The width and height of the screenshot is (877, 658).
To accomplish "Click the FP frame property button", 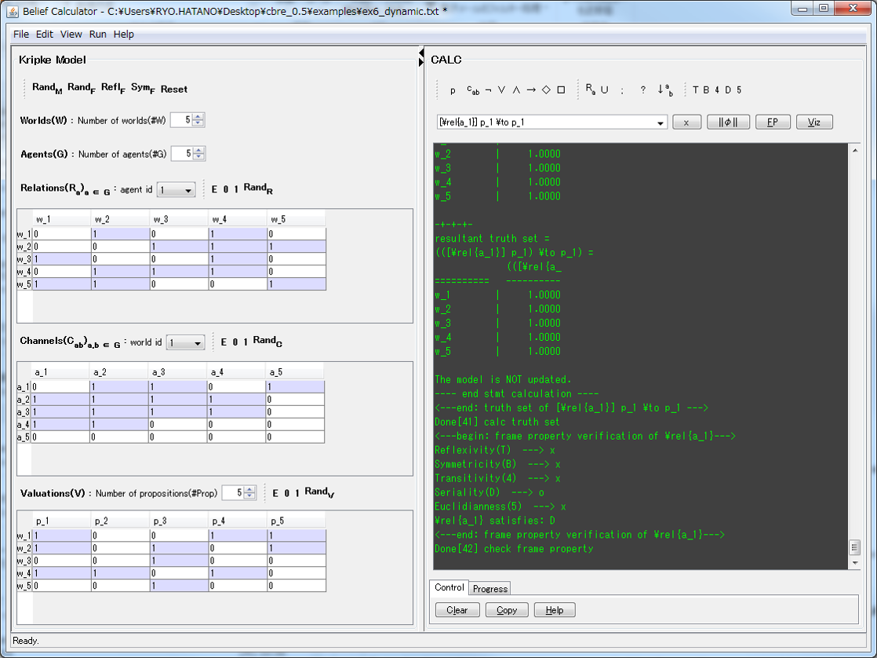I will click(773, 122).
